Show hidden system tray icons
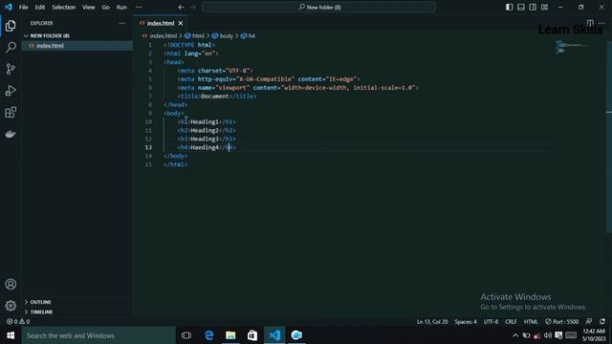 [x=515, y=335]
